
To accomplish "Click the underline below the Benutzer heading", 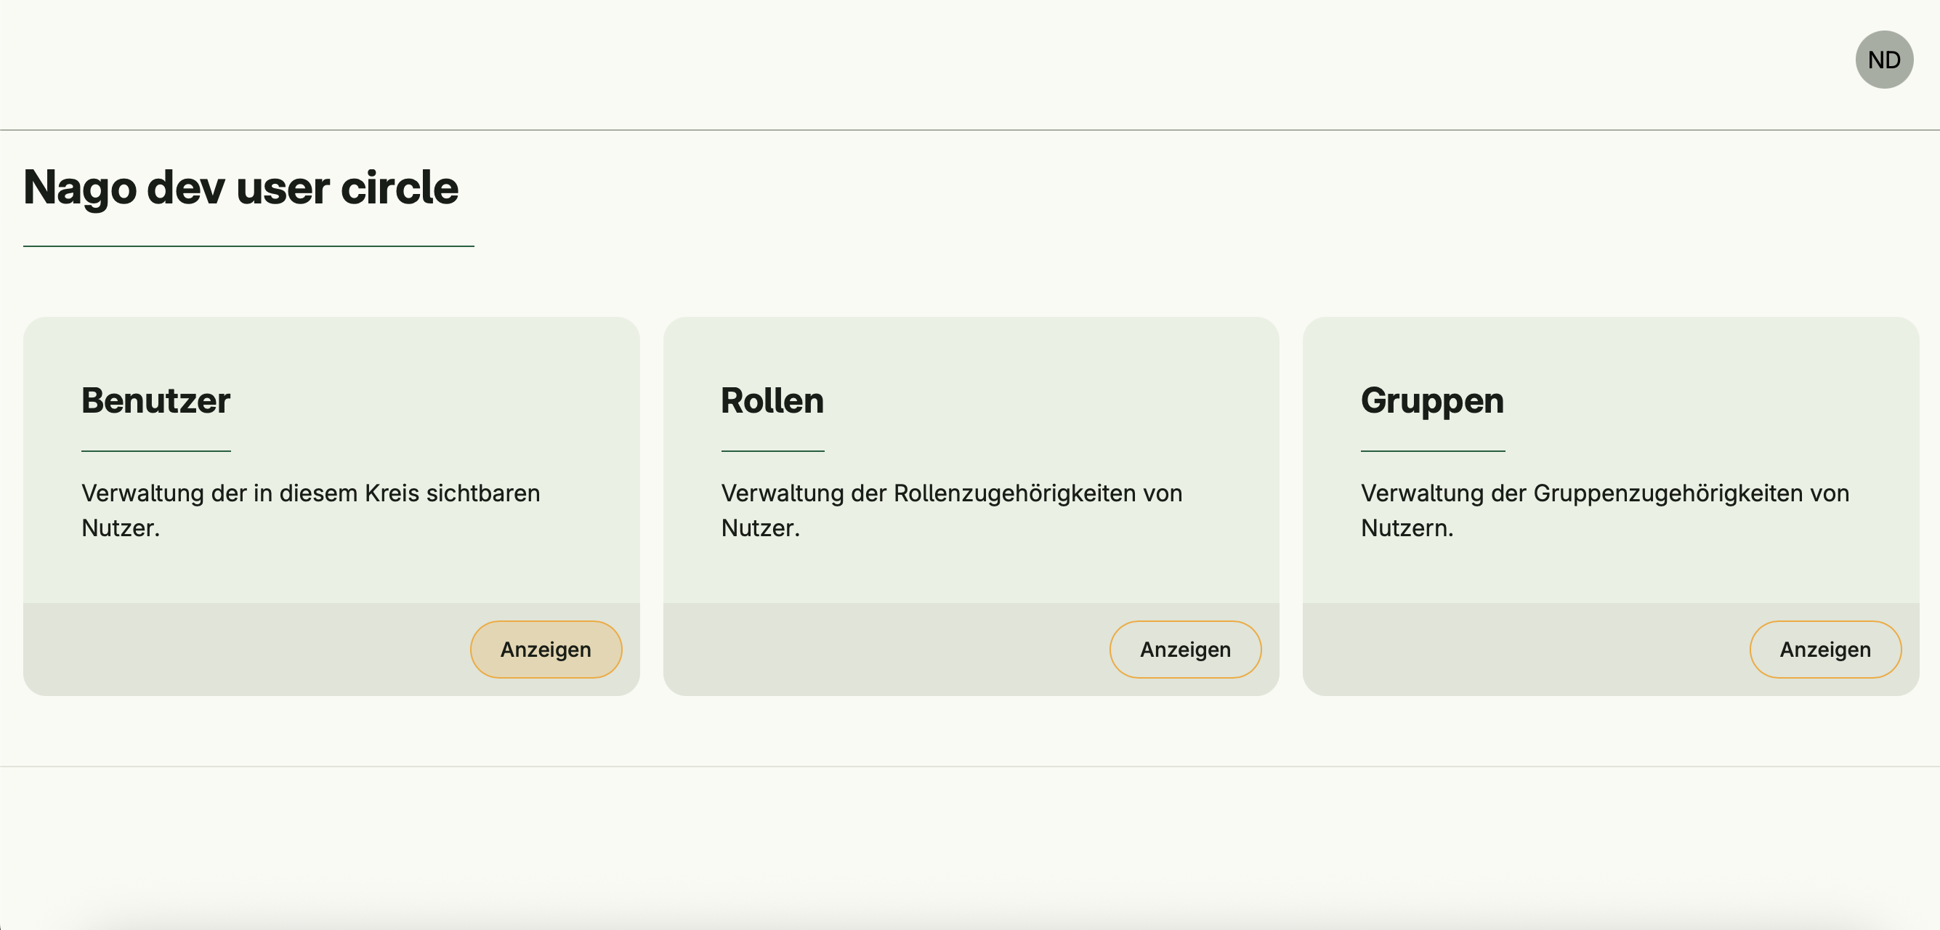I will [156, 451].
